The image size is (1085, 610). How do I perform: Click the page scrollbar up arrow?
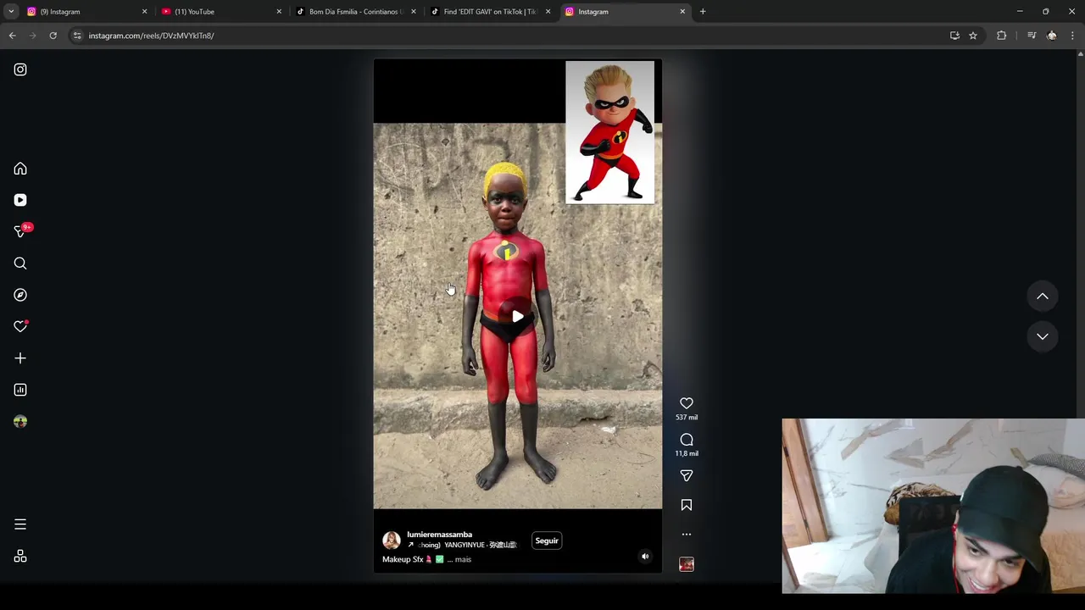(x=1080, y=54)
